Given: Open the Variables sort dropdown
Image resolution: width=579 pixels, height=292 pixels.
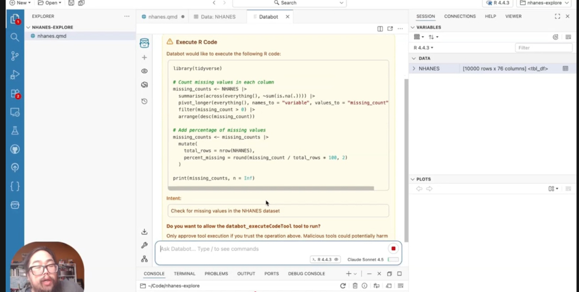Looking at the screenshot, I should pyautogui.click(x=433, y=37).
